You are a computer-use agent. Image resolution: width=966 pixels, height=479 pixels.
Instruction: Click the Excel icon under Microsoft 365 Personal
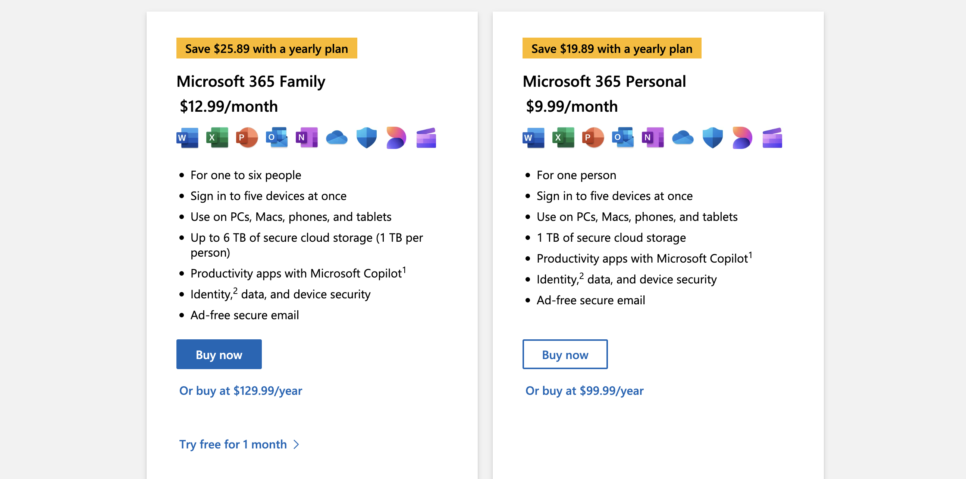coord(563,138)
